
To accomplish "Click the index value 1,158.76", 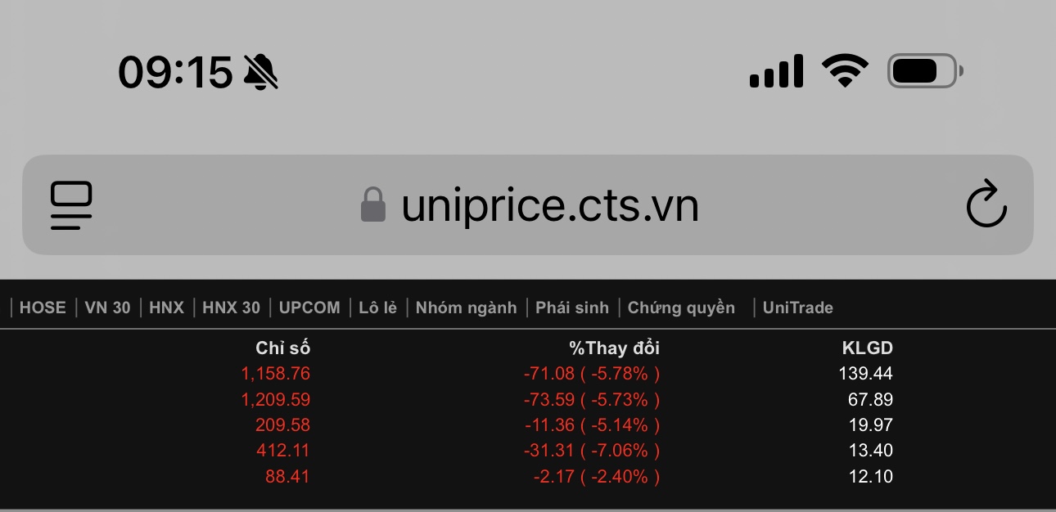I will (x=275, y=374).
